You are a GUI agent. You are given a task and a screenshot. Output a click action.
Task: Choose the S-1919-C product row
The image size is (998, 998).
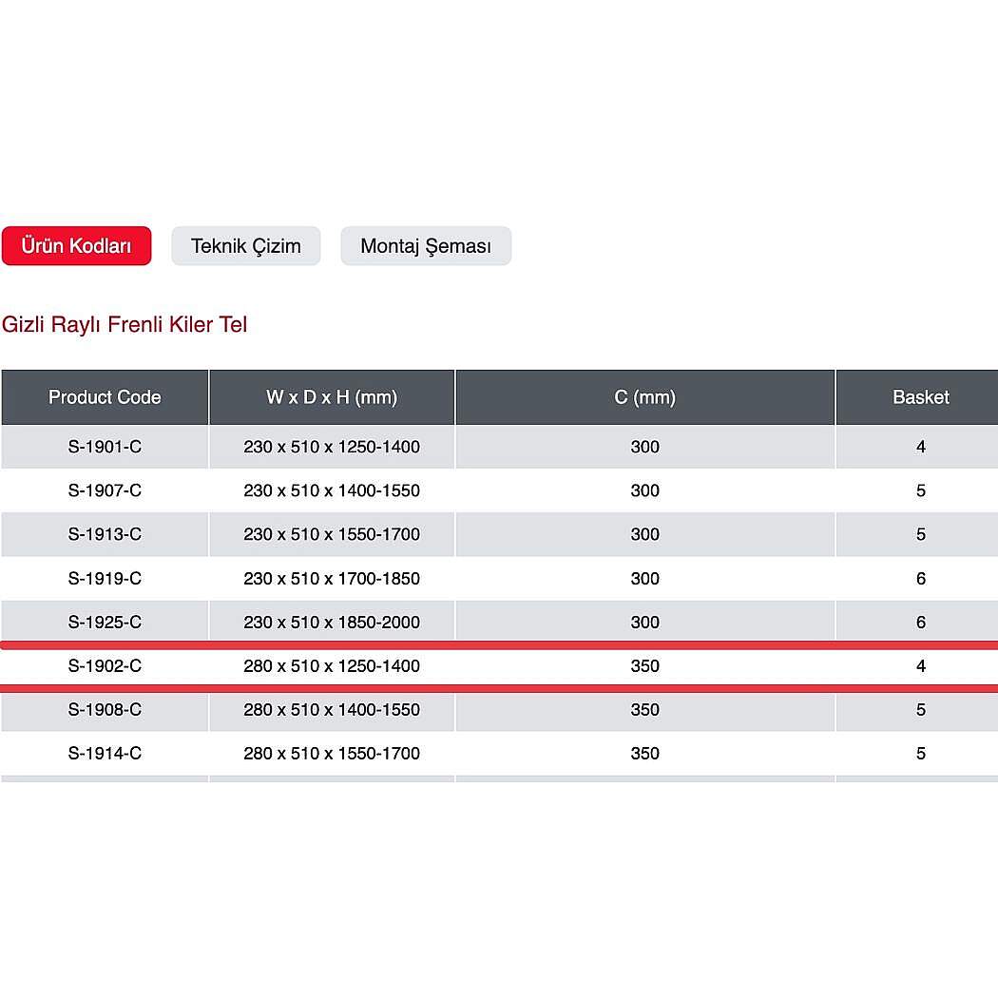tap(499, 579)
